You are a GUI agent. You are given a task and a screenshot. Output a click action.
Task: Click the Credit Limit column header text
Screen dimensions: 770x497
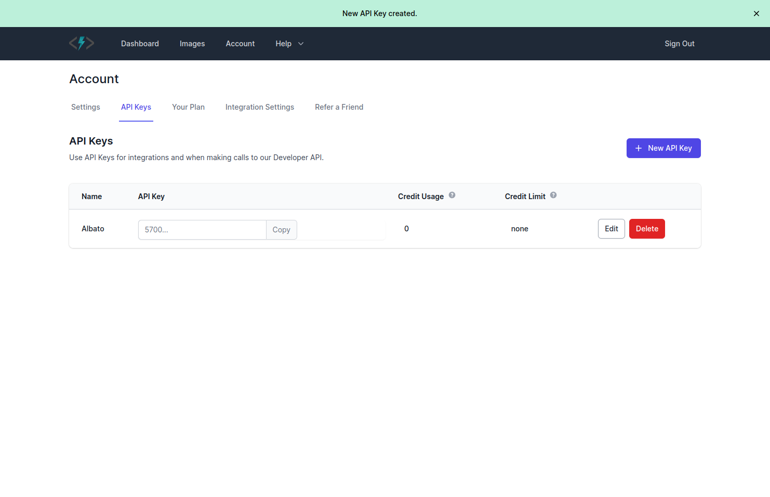click(x=525, y=197)
